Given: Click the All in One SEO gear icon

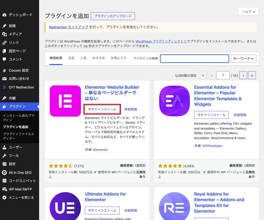Looking at the screenshot, I should 4,173.
